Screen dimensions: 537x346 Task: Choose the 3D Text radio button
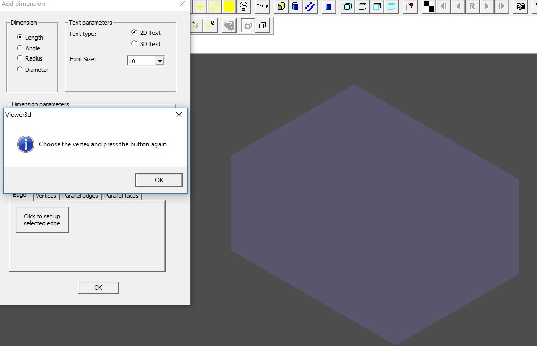[x=134, y=44]
